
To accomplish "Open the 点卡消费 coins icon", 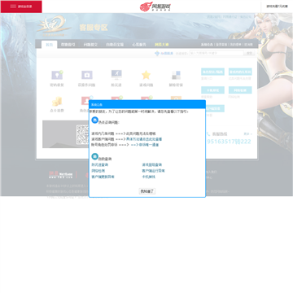I will coord(57,102).
